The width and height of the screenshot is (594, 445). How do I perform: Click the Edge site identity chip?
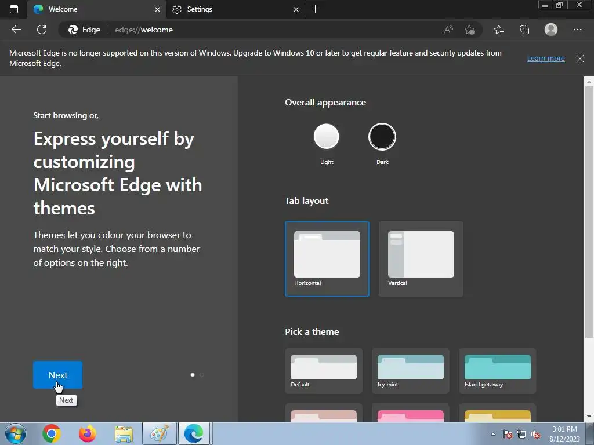[84, 30]
